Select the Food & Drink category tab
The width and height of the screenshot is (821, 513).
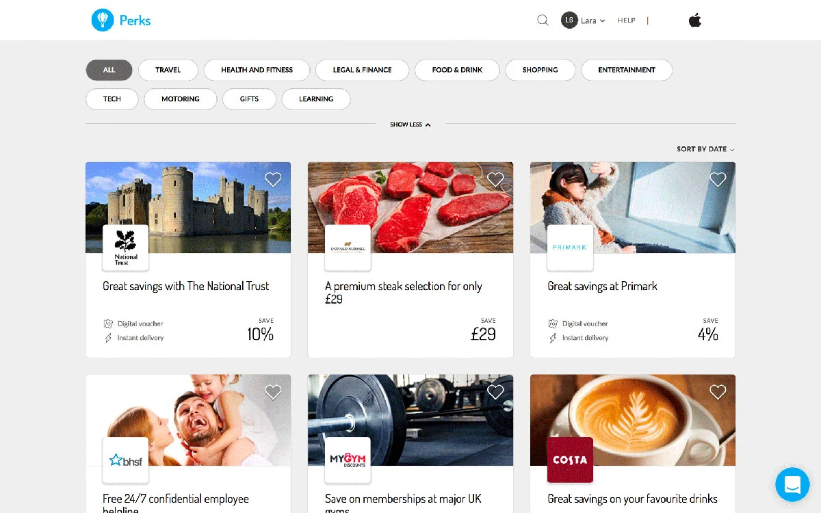tap(457, 70)
